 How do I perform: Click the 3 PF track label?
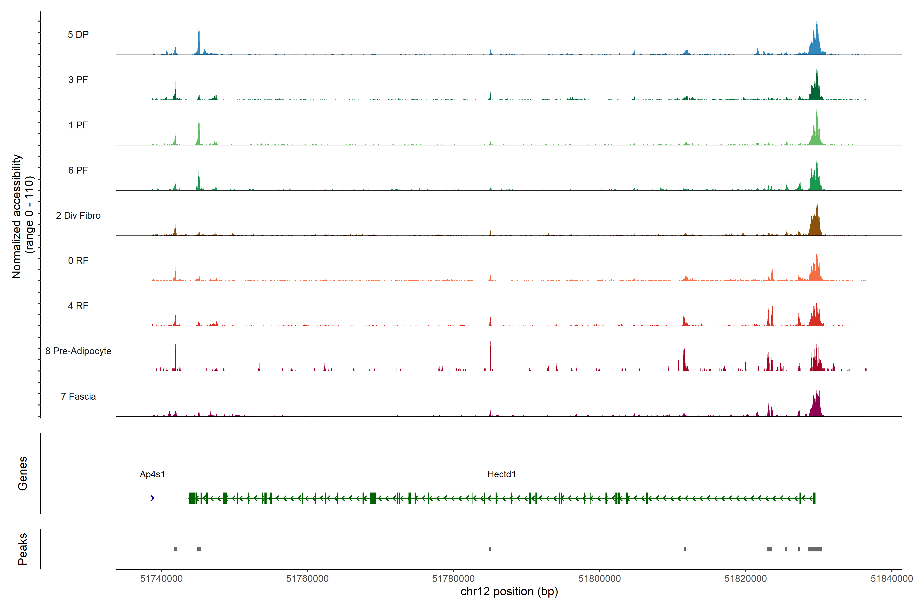click(78, 80)
